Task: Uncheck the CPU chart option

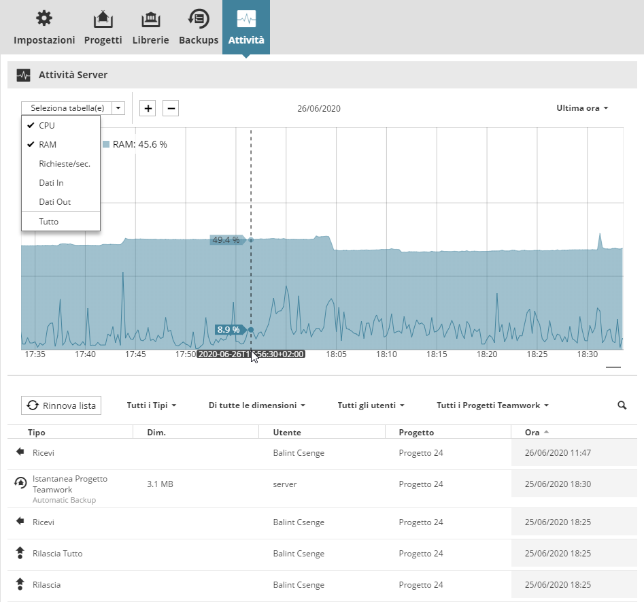Action: point(47,126)
